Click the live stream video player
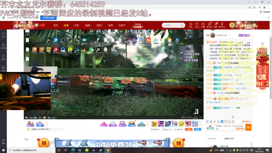This screenshot has width=272, height=153. [114, 74]
